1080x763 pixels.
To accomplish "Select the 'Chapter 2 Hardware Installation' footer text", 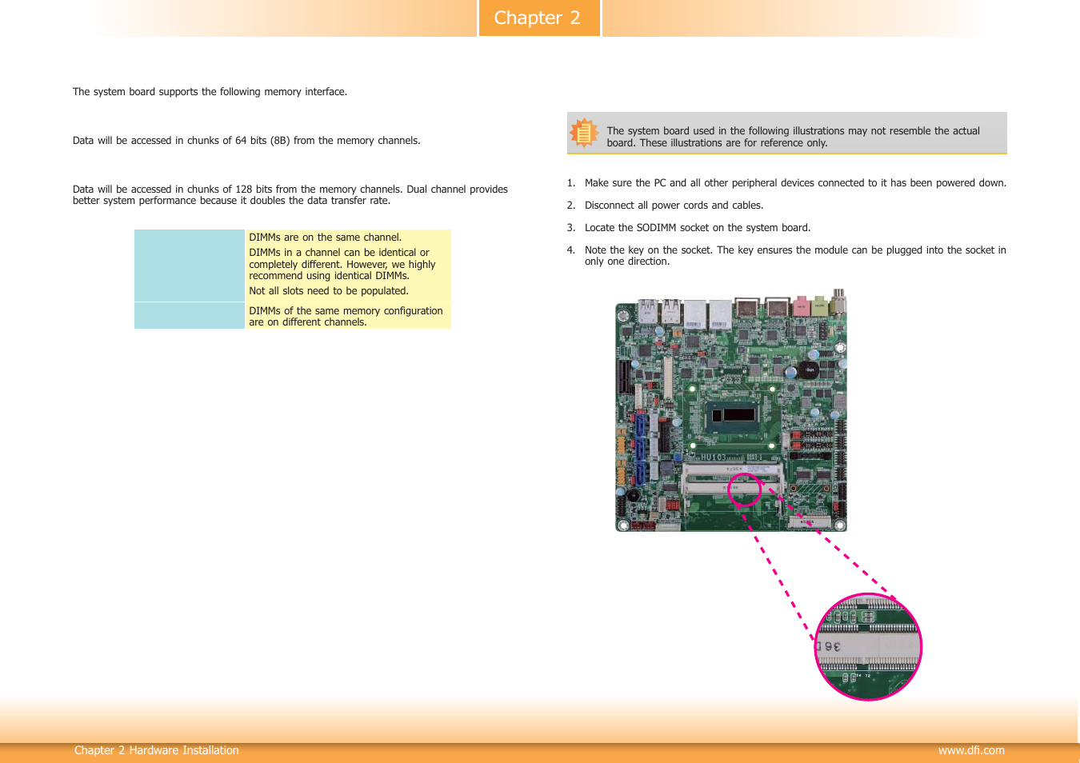I will 157,750.
